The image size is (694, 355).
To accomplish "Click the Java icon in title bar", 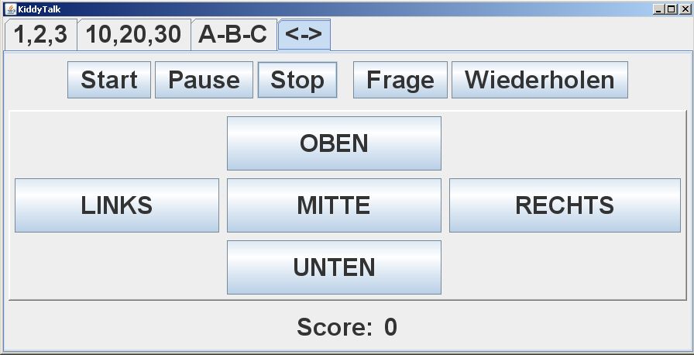I will (11, 9).
